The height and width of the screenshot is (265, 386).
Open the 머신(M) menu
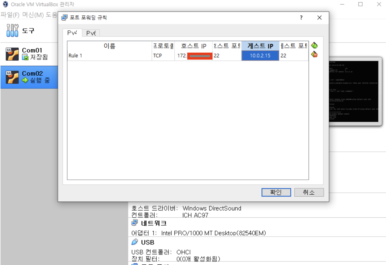pos(33,15)
